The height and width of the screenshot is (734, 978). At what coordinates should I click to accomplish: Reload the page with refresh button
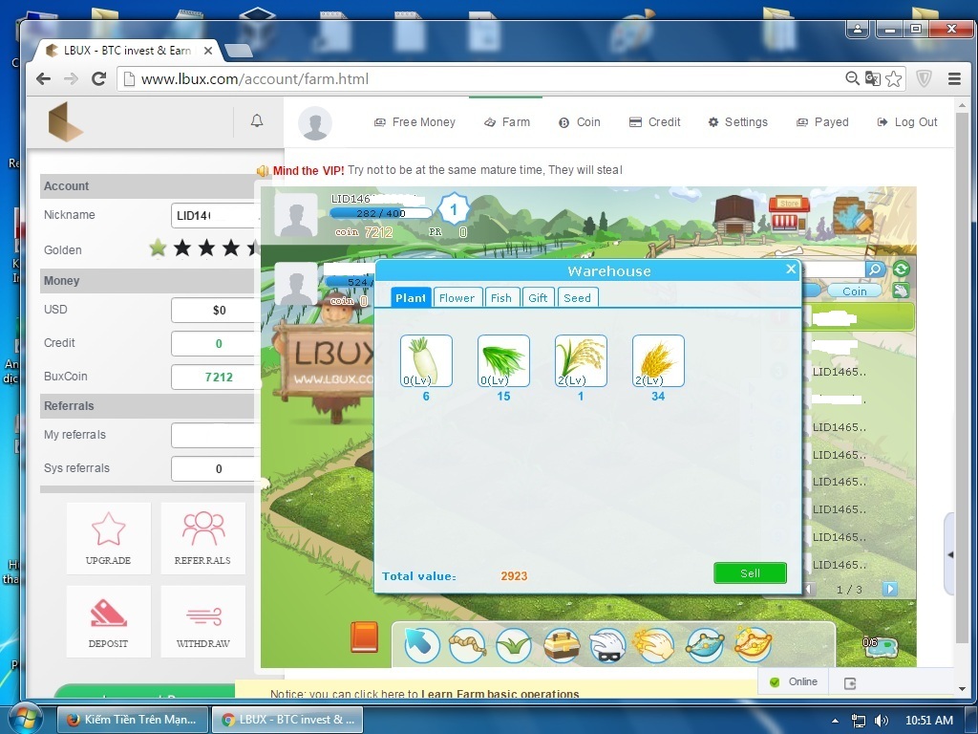click(x=98, y=78)
